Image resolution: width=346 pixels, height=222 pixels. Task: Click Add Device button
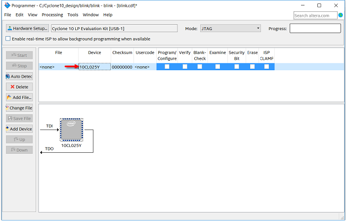pyautogui.click(x=19, y=129)
